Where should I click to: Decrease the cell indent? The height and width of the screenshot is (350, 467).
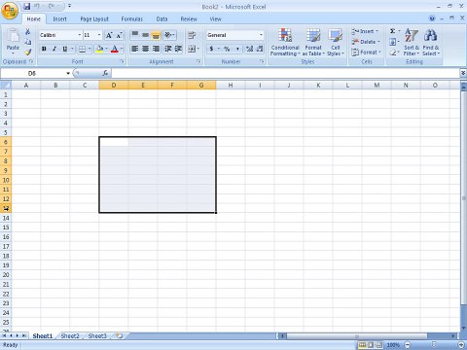click(168, 49)
